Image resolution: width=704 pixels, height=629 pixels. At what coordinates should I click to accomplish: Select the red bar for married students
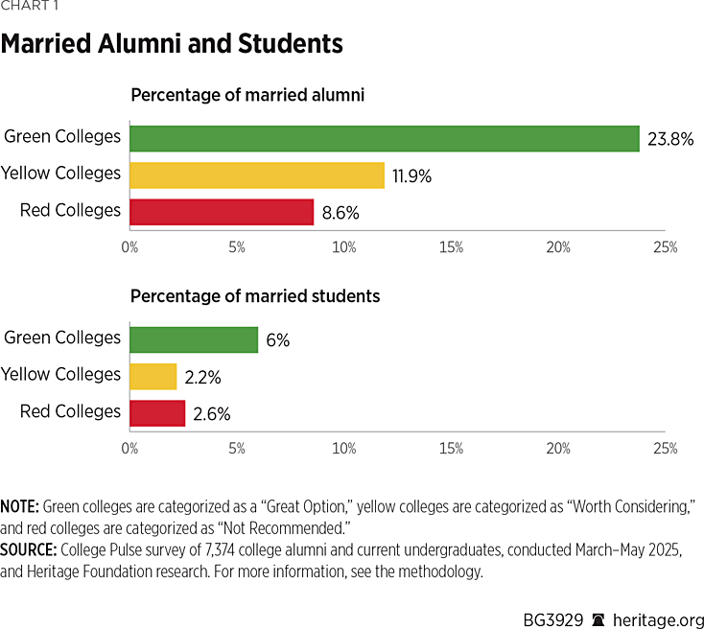click(x=157, y=412)
